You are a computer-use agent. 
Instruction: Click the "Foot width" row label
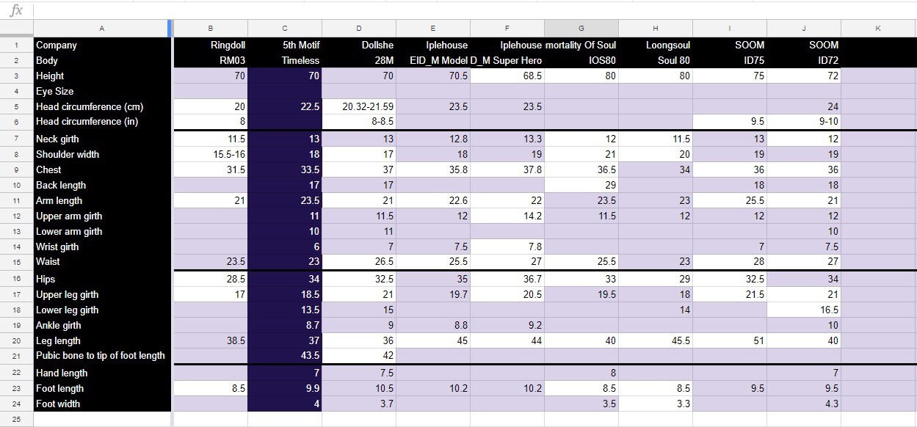pos(102,404)
